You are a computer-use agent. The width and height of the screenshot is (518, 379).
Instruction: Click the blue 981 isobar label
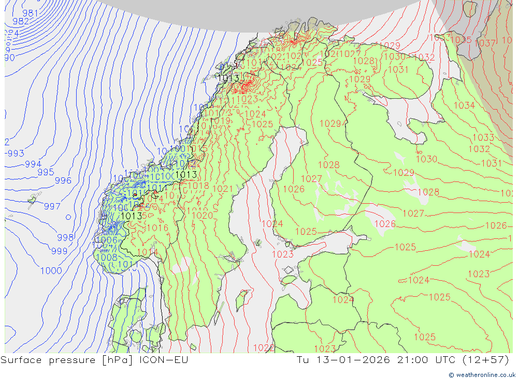tap(31, 13)
